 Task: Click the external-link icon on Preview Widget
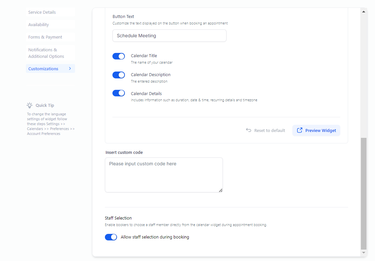300,130
